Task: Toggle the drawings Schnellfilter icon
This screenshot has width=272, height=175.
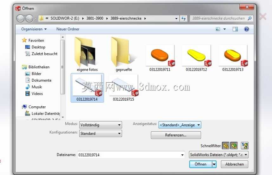Action: pyautogui.click(x=245, y=146)
